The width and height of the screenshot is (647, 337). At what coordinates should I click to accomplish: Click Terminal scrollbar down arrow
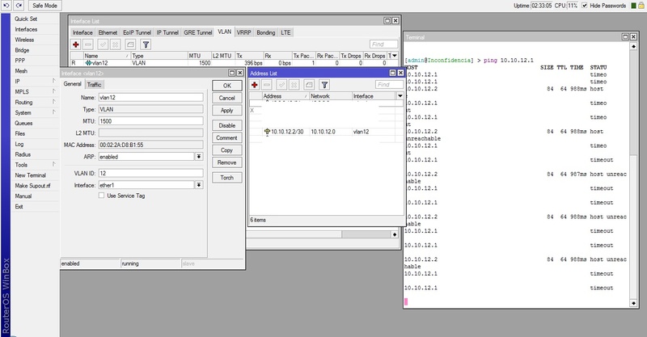(634, 303)
